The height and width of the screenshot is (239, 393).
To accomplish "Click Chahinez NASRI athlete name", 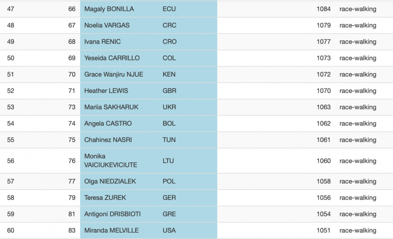I will point(108,140).
